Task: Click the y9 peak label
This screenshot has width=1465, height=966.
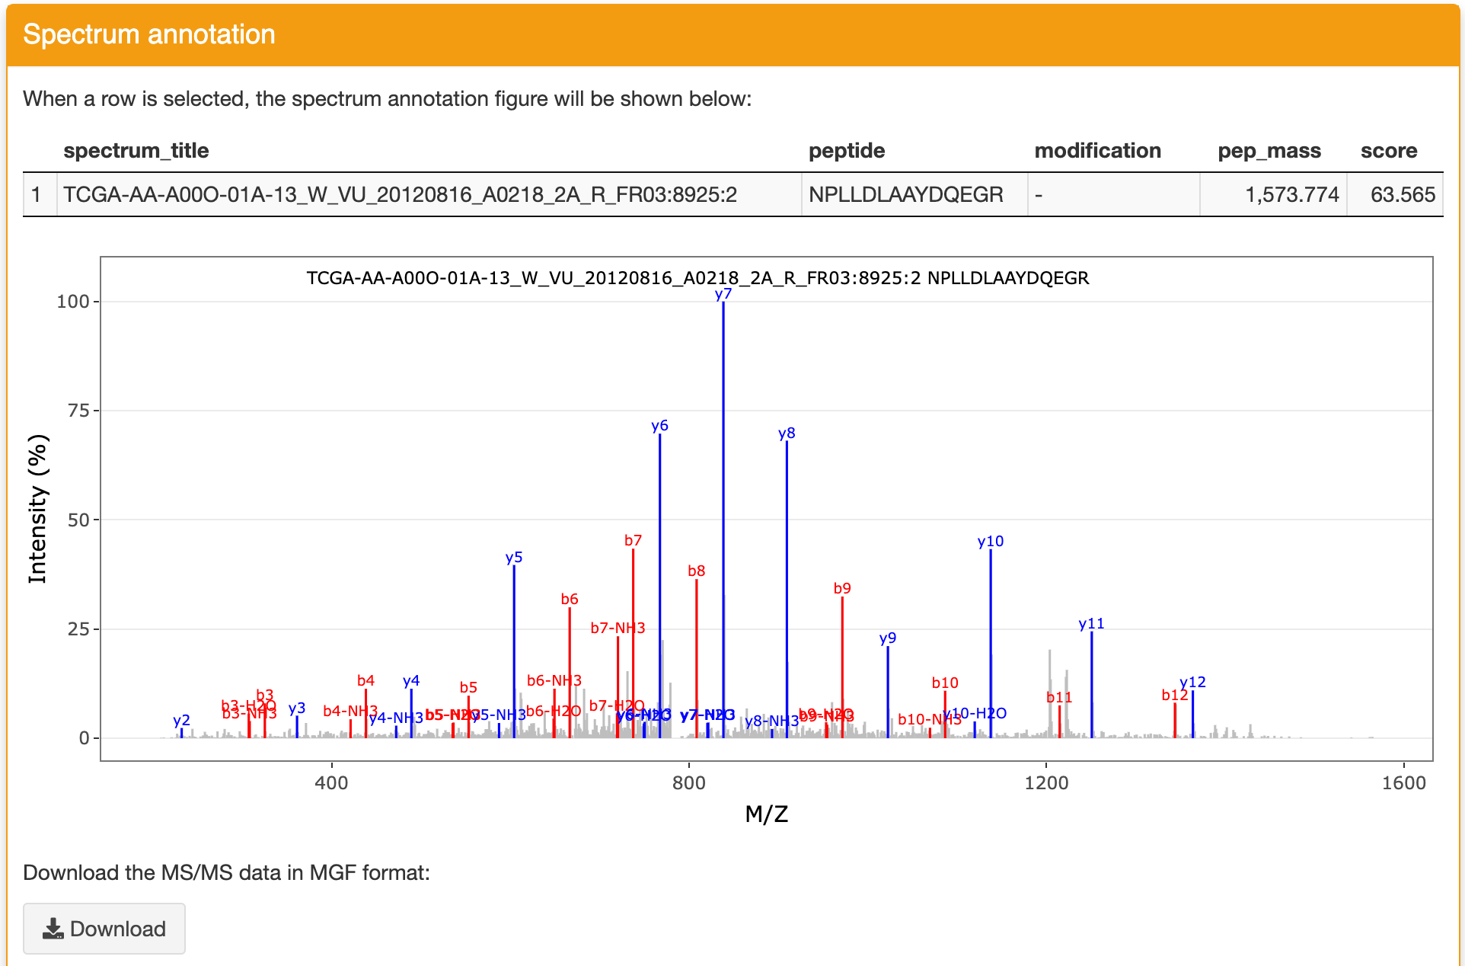Action: point(888,638)
